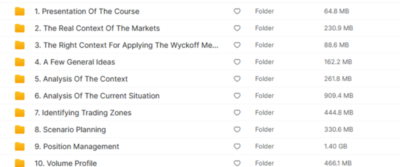Click folder icon for Presentation Of The Course
Image resolution: width=400 pixels, height=167 pixels.
pos(19,11)
